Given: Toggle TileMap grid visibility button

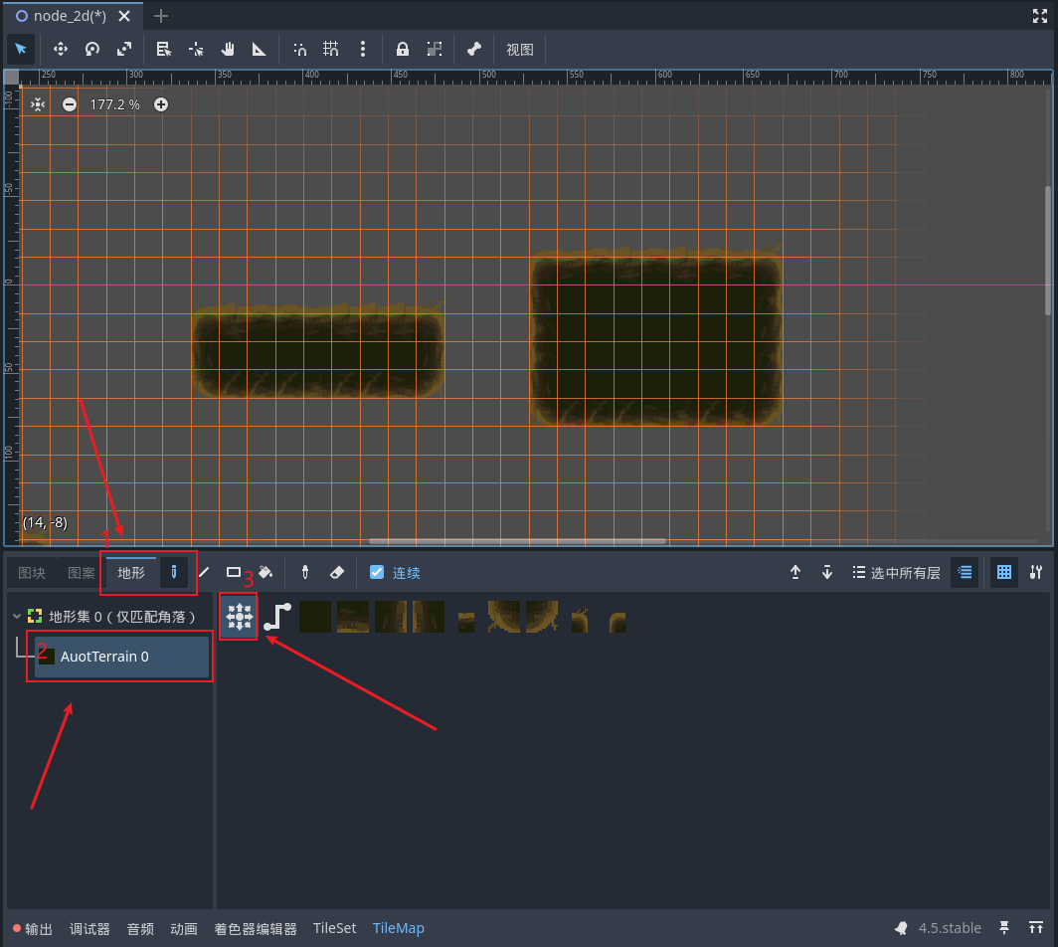Looking at the screenshot, I should click(x=1004, y=572).
